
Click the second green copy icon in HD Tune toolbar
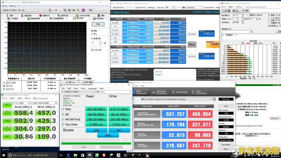tap(69, 10)
